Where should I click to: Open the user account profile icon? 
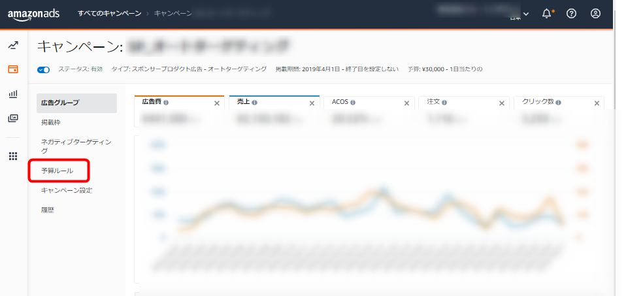coord(595,14)
